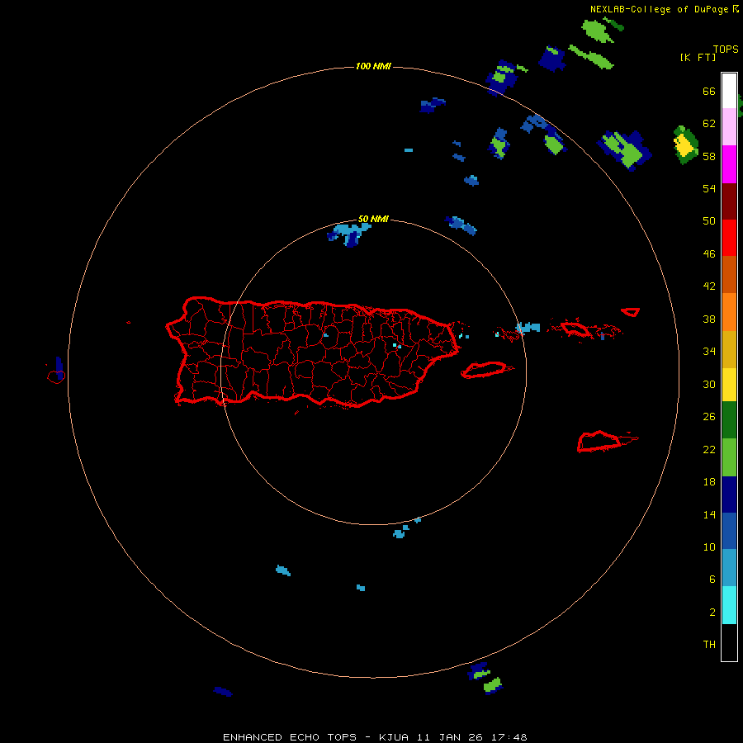Select the 58 legend value
743x743 pixels.
click(709, 156)
